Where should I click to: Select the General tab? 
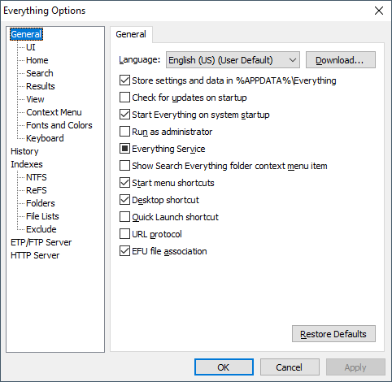click(131, 34)
